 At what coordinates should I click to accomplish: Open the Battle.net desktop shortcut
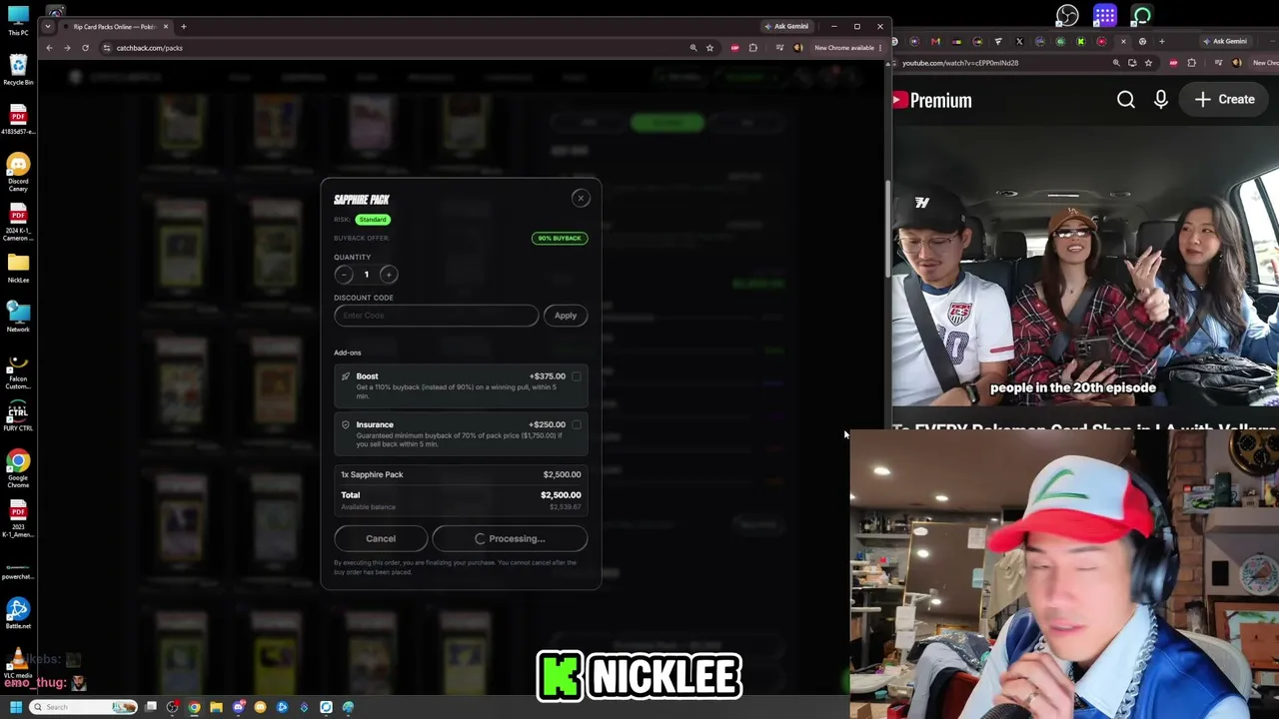pyautogui.click(x=18, y=614)
